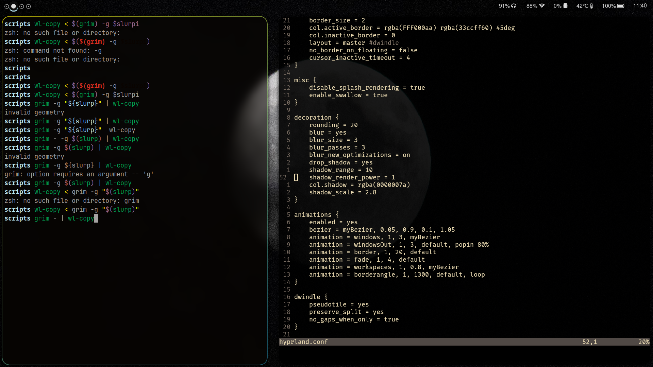Click the 100% battery icon

click(x=621, y=6)
